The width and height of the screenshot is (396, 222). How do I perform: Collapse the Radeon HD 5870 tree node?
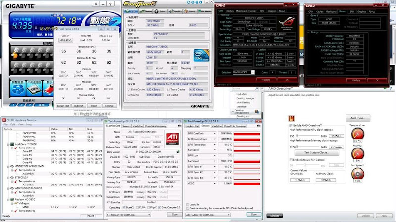pyautogui.click(x=8, y=200)
